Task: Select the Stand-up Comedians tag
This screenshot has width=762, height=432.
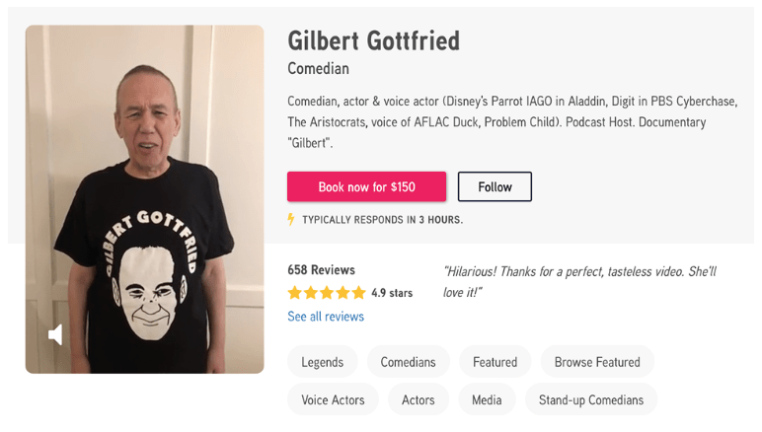Action: coord(591,399)
